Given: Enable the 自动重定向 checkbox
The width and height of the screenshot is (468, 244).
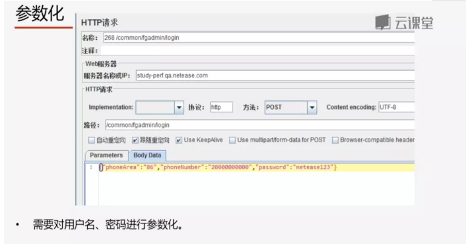Looking at the screenshot, I should 92,140.
